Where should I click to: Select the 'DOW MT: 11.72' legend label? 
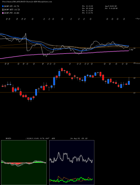tap(12, 10)
